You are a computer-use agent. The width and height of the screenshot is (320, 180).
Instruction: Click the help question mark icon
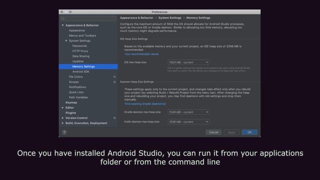64,132
